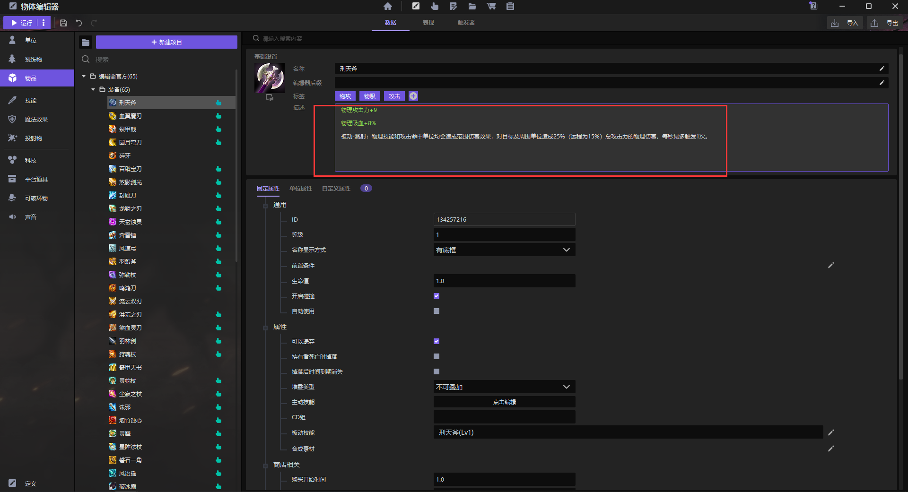Collapse the 通用 property section

pos(265,205)
